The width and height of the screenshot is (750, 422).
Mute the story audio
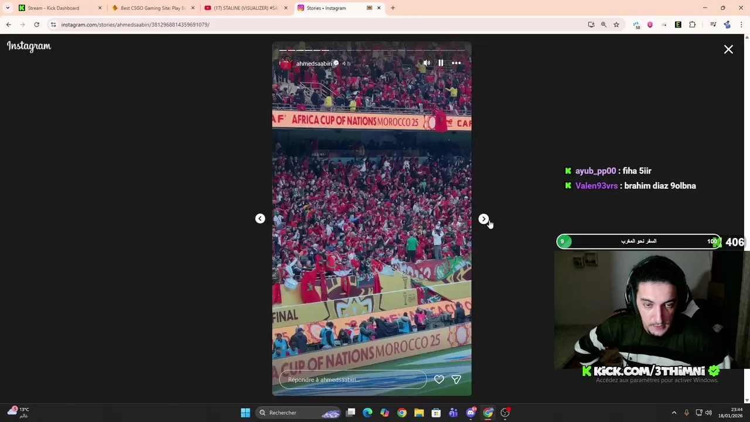pos(427,63)
